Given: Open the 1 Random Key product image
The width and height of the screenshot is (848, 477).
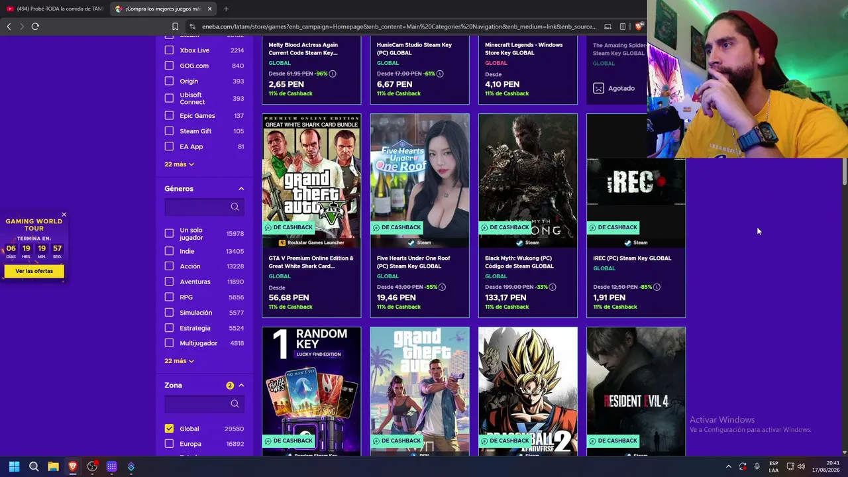Looking at the screenshot, I should point(311,392).
